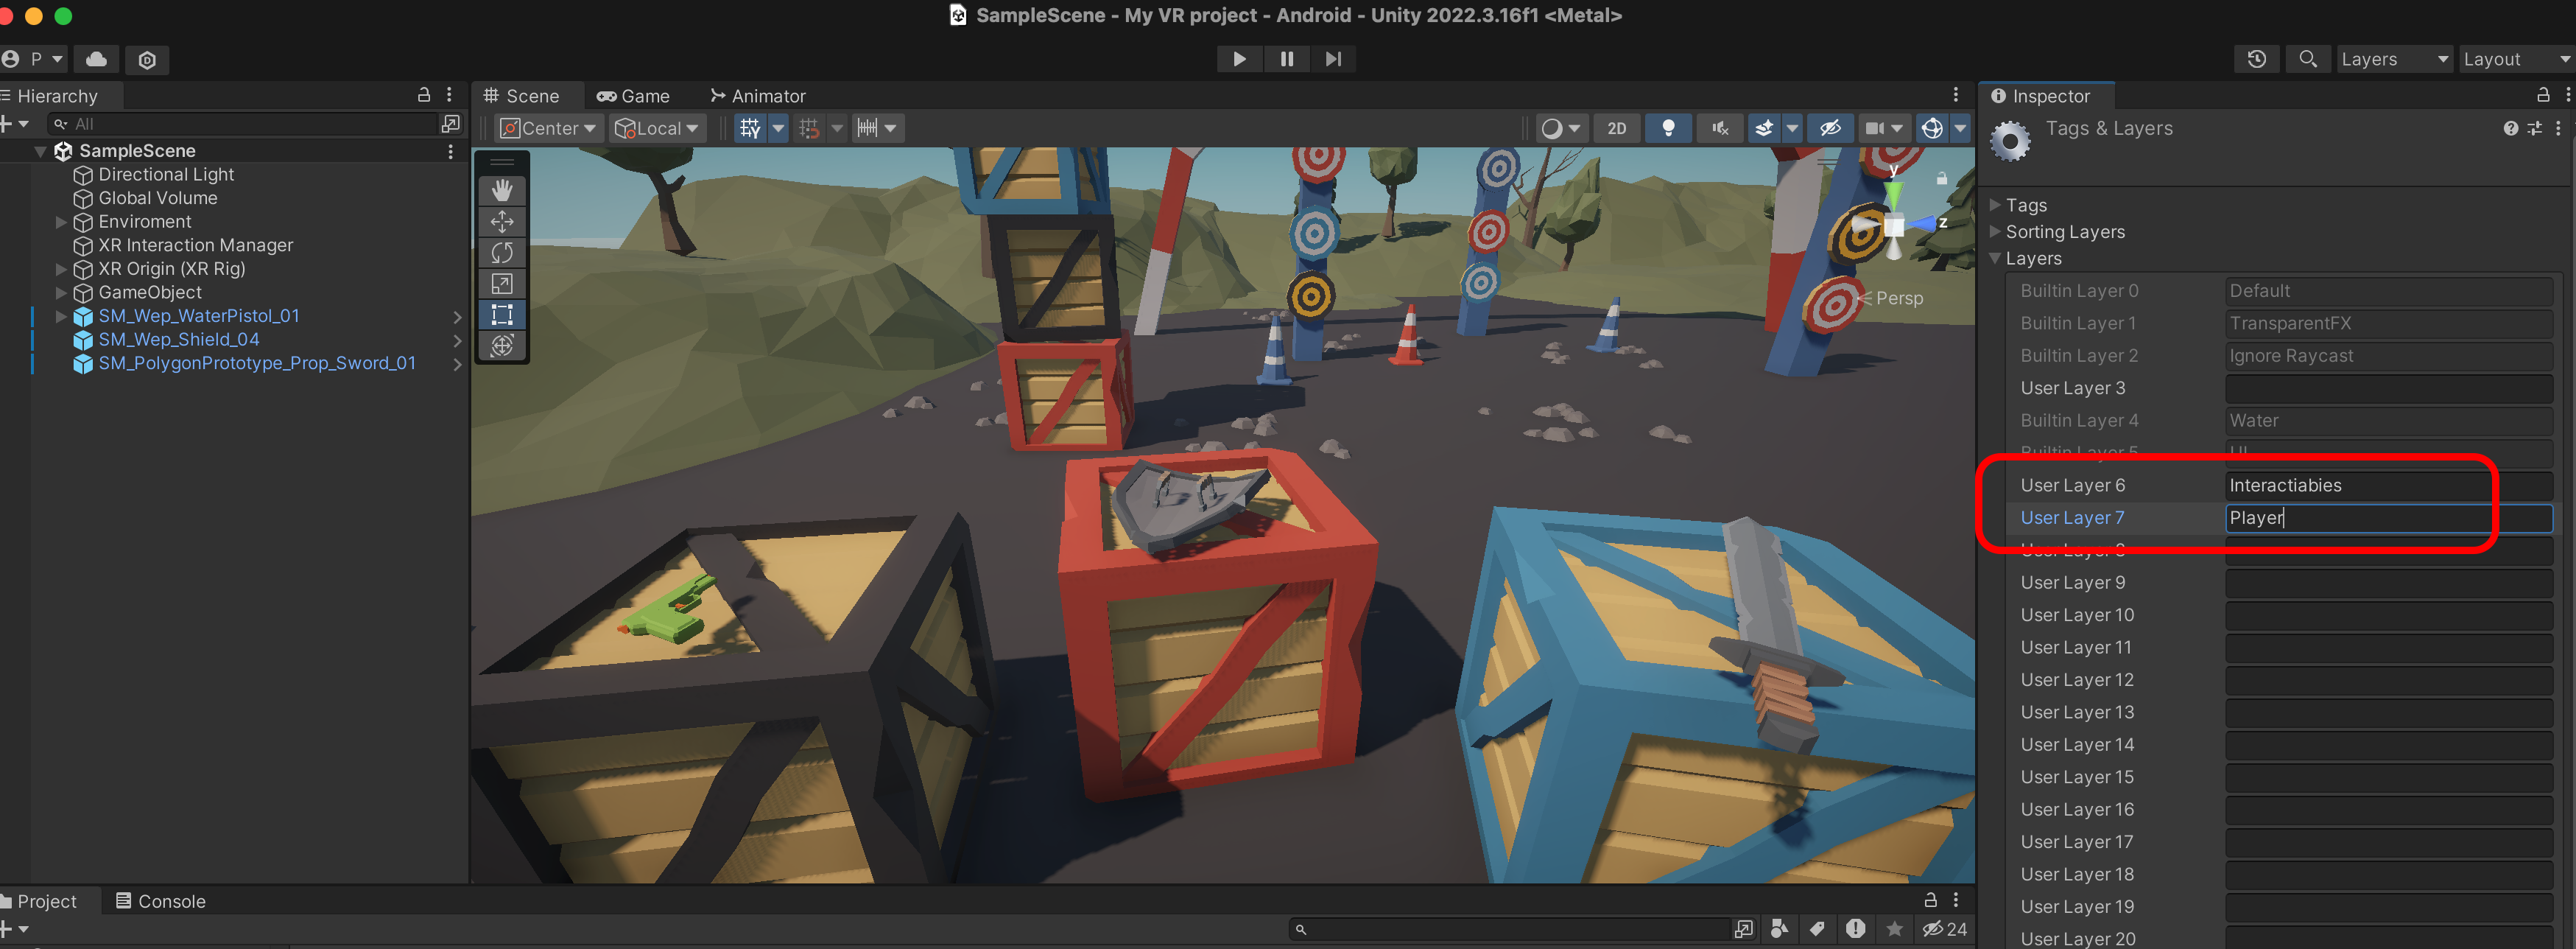This screenshot has height=949, width=2576.
Task: Switch to the Game tab
Action: (633, 96)
